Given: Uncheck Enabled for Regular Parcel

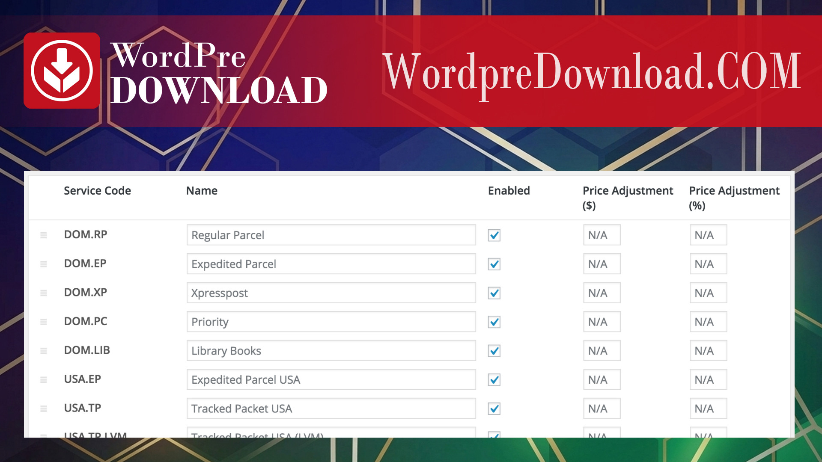Looking at the screenshot, I should coord(494,235).
